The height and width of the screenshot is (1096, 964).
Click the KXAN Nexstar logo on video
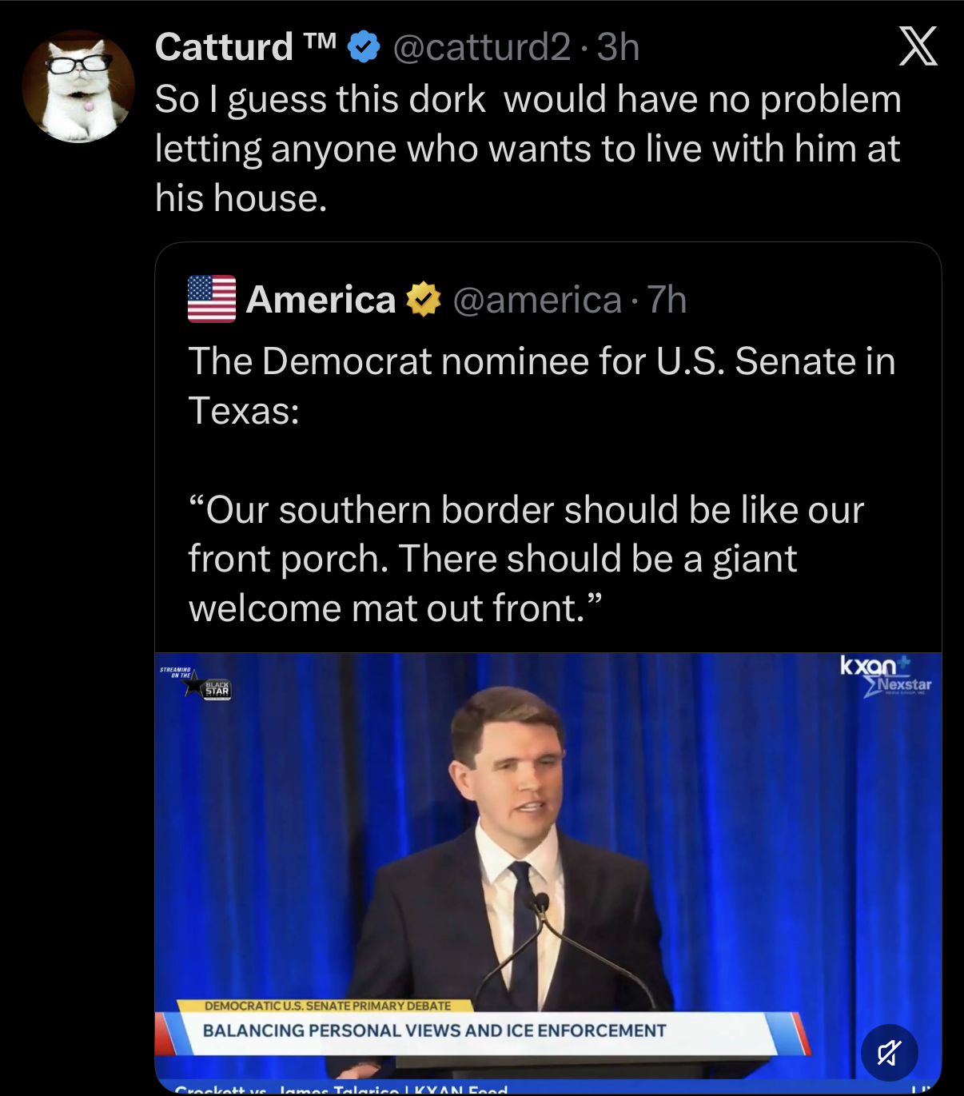click(886, 676)
